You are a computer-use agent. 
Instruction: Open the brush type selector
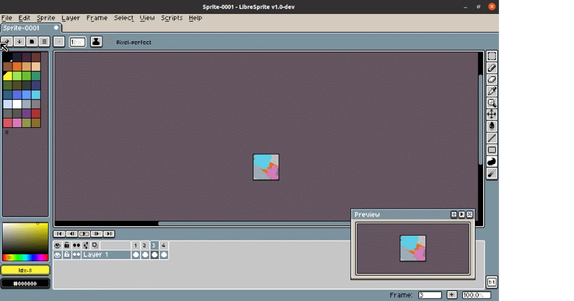tap(59, 42)
